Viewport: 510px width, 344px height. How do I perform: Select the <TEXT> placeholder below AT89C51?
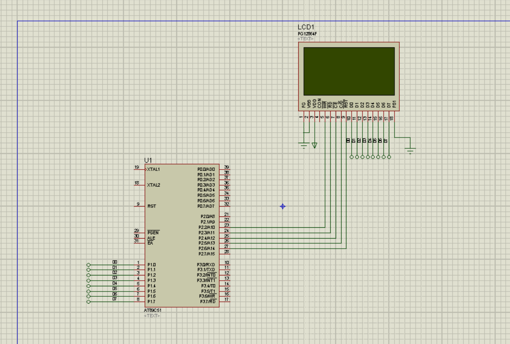coord(152,316)
